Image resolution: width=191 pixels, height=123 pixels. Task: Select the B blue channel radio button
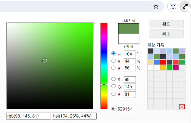[x=113, y=94]
